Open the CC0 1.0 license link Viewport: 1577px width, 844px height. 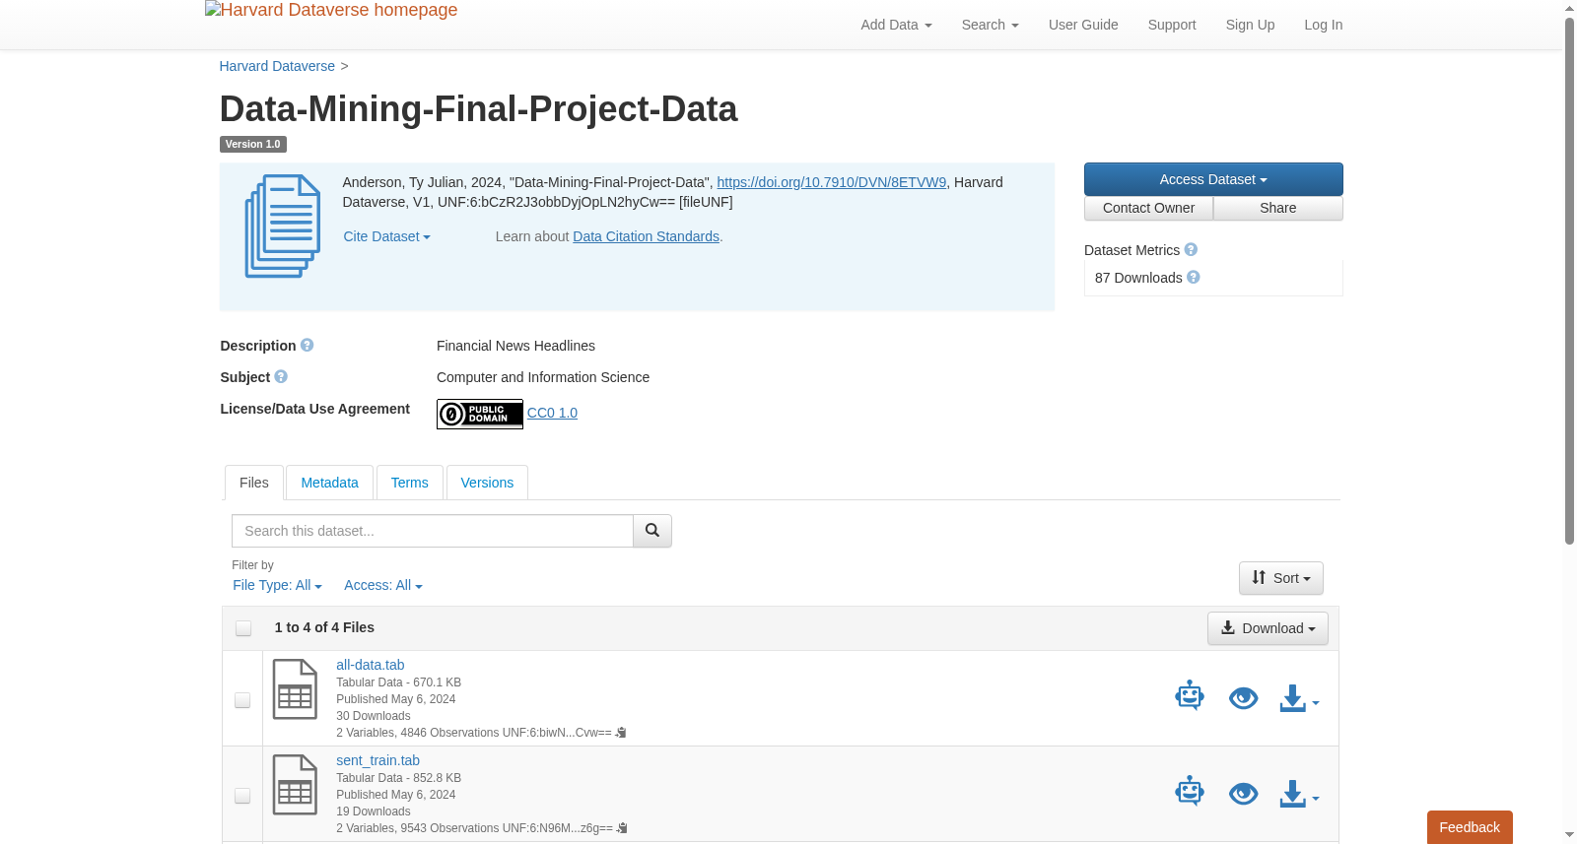[552, 413]
